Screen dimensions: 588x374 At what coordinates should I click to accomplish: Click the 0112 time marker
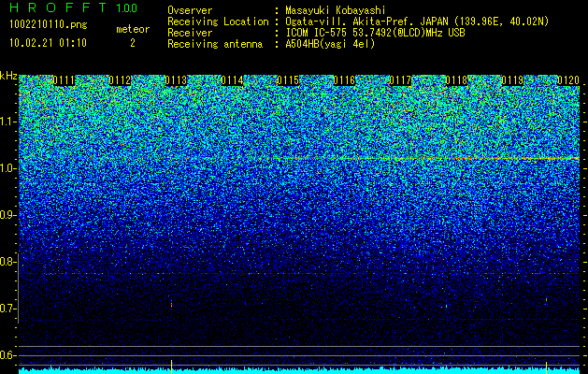[x=120, y=80]
